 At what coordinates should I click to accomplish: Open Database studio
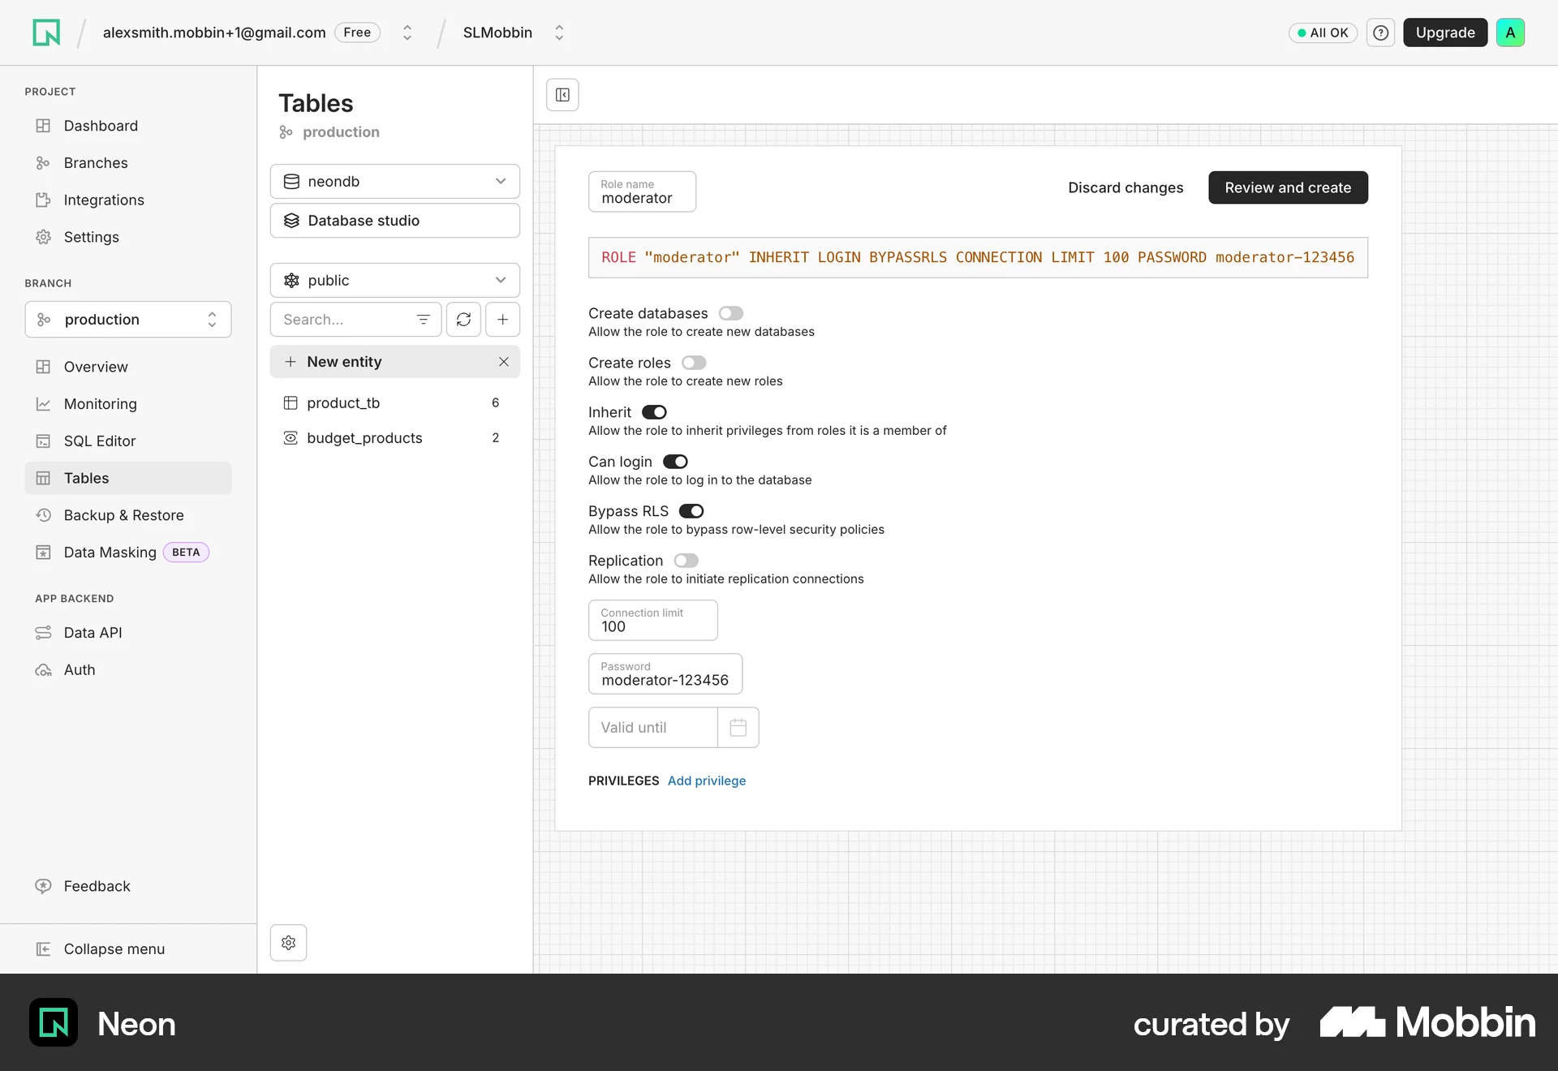click(394, 221)
